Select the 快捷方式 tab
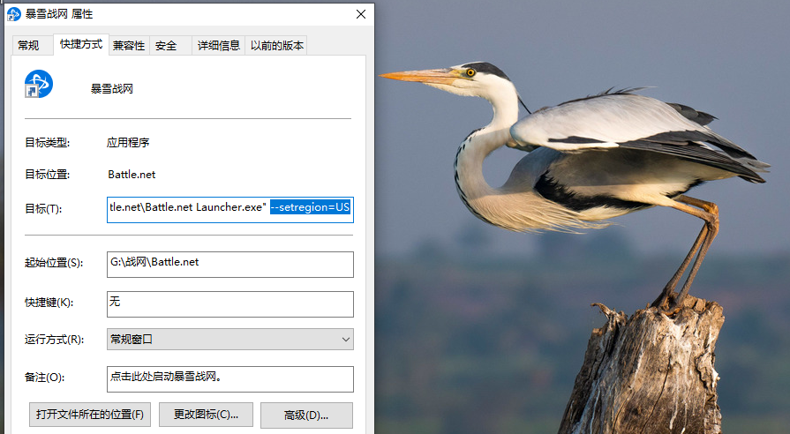790x434 pixels. click(81, 45)
